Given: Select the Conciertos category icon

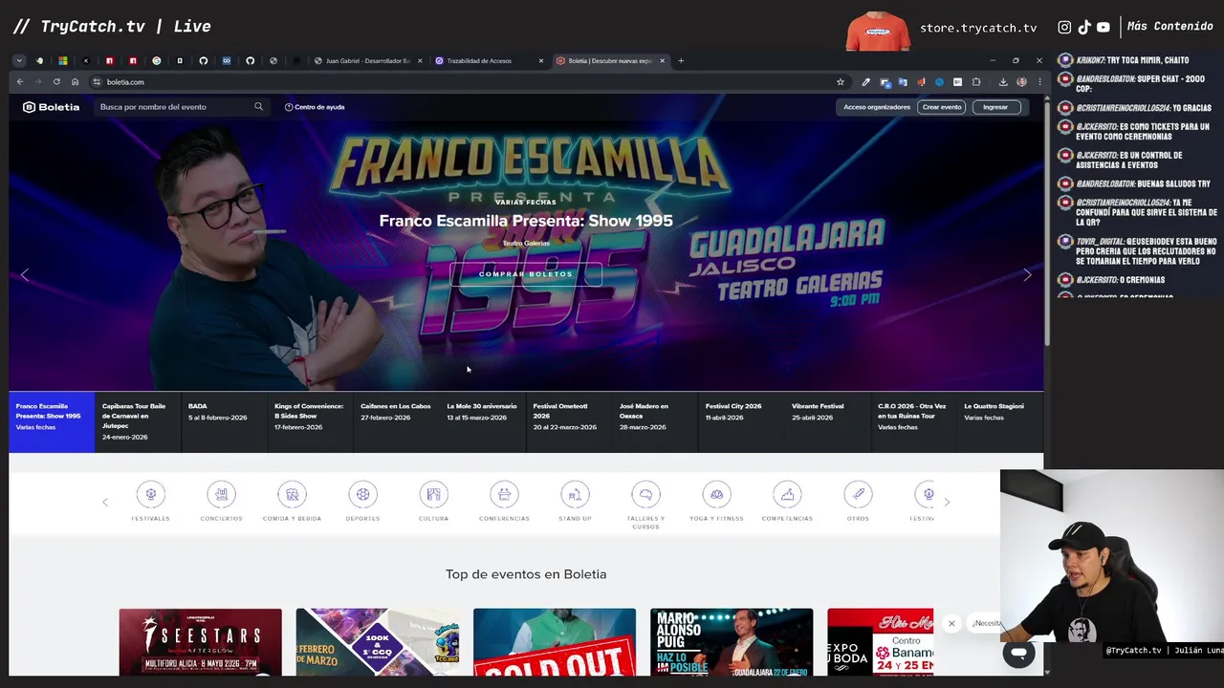Looking at the screenshot, I should pos(221,494).
